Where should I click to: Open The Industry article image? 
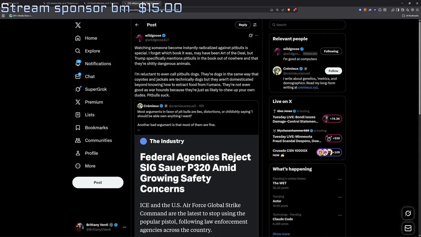[x=196, y=186]
